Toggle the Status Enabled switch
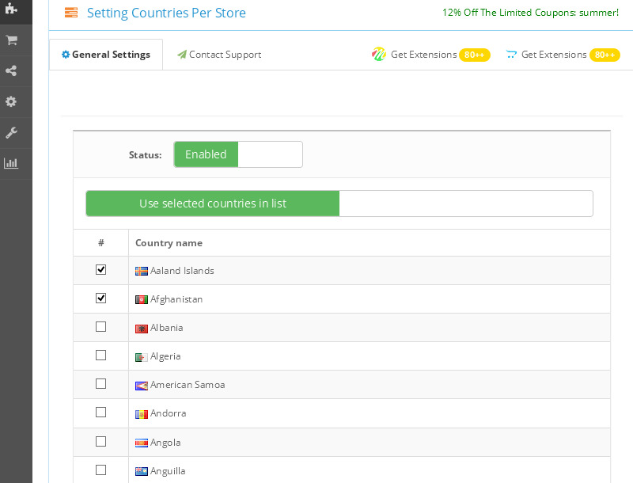The image size is (633, 483). [237, 154]
